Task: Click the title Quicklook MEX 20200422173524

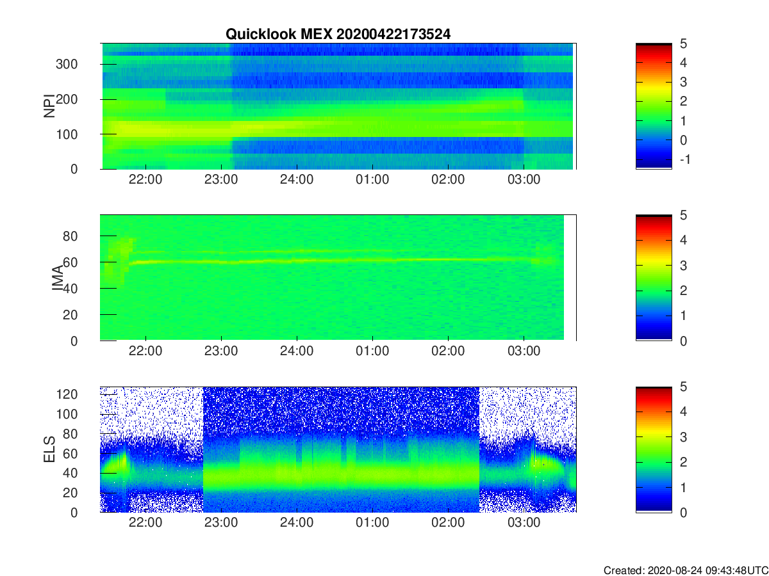Action: tap(338, 35)
